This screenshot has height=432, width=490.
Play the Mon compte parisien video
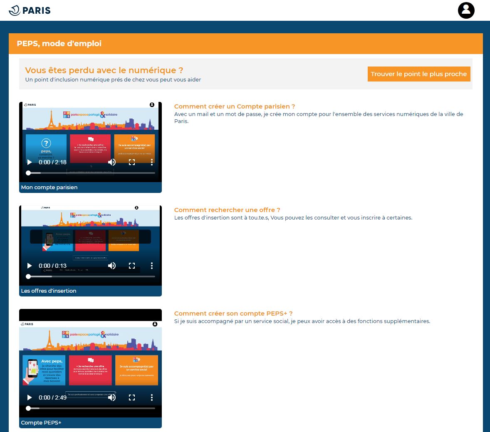pos(30,162)
